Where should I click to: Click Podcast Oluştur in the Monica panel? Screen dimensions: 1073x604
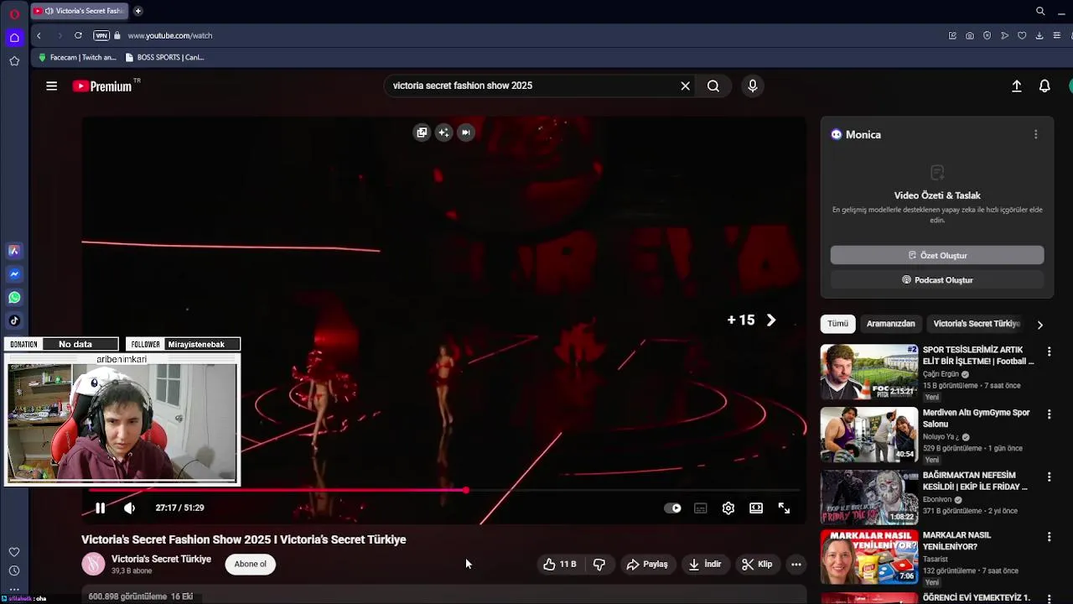pyautogui.click(x=937, y=279)
